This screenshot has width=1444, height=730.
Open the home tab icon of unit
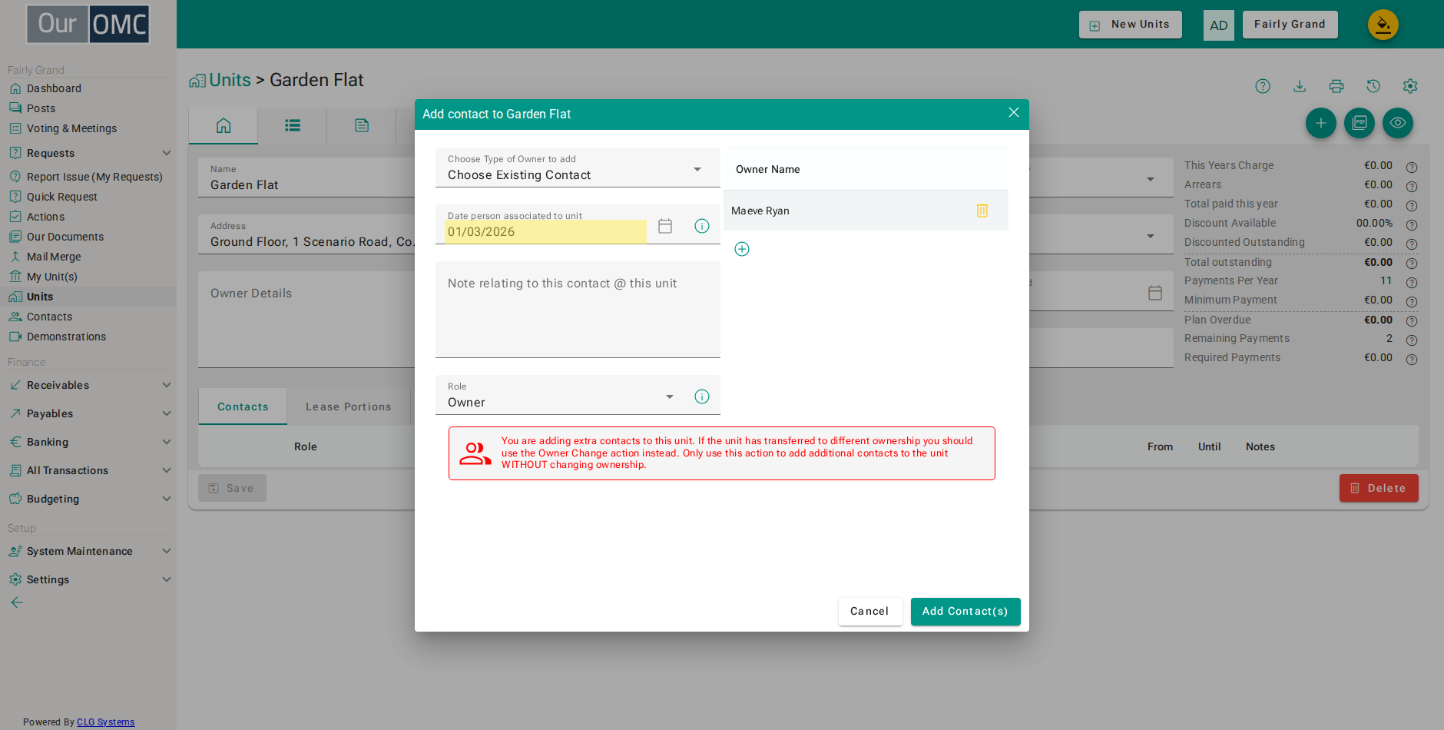point(224,125)
